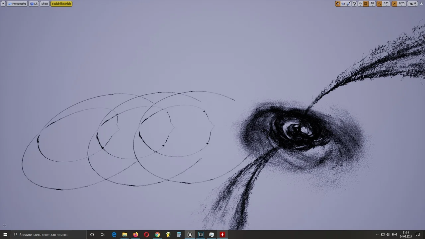Toggle grid snapping on or off
This screenshot has height=239, width=425.
pyautogui.click(x=366, y=4)
